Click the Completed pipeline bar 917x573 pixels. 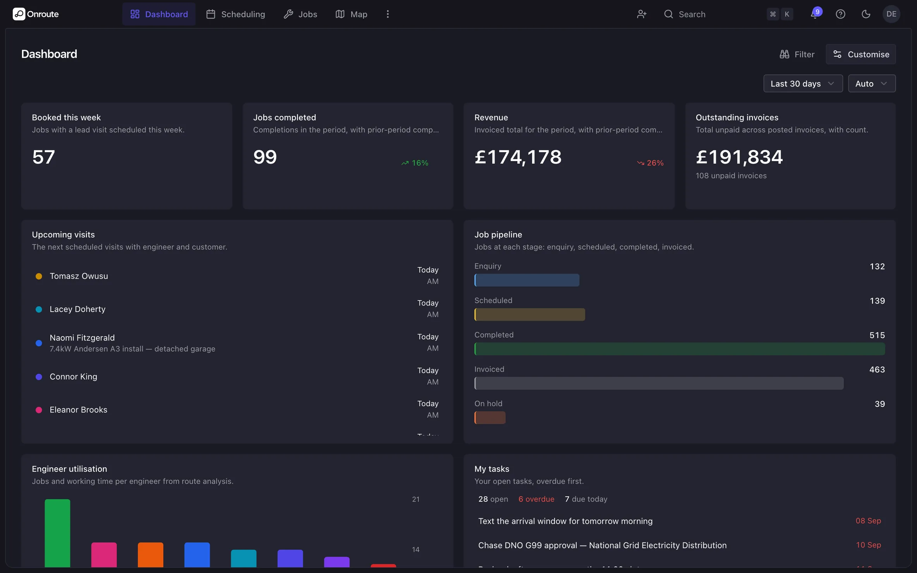click(x=680, y=349)
